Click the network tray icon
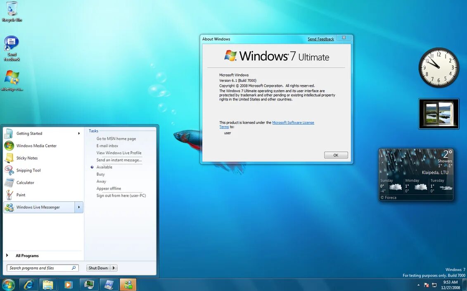 [x=434, y=285]
